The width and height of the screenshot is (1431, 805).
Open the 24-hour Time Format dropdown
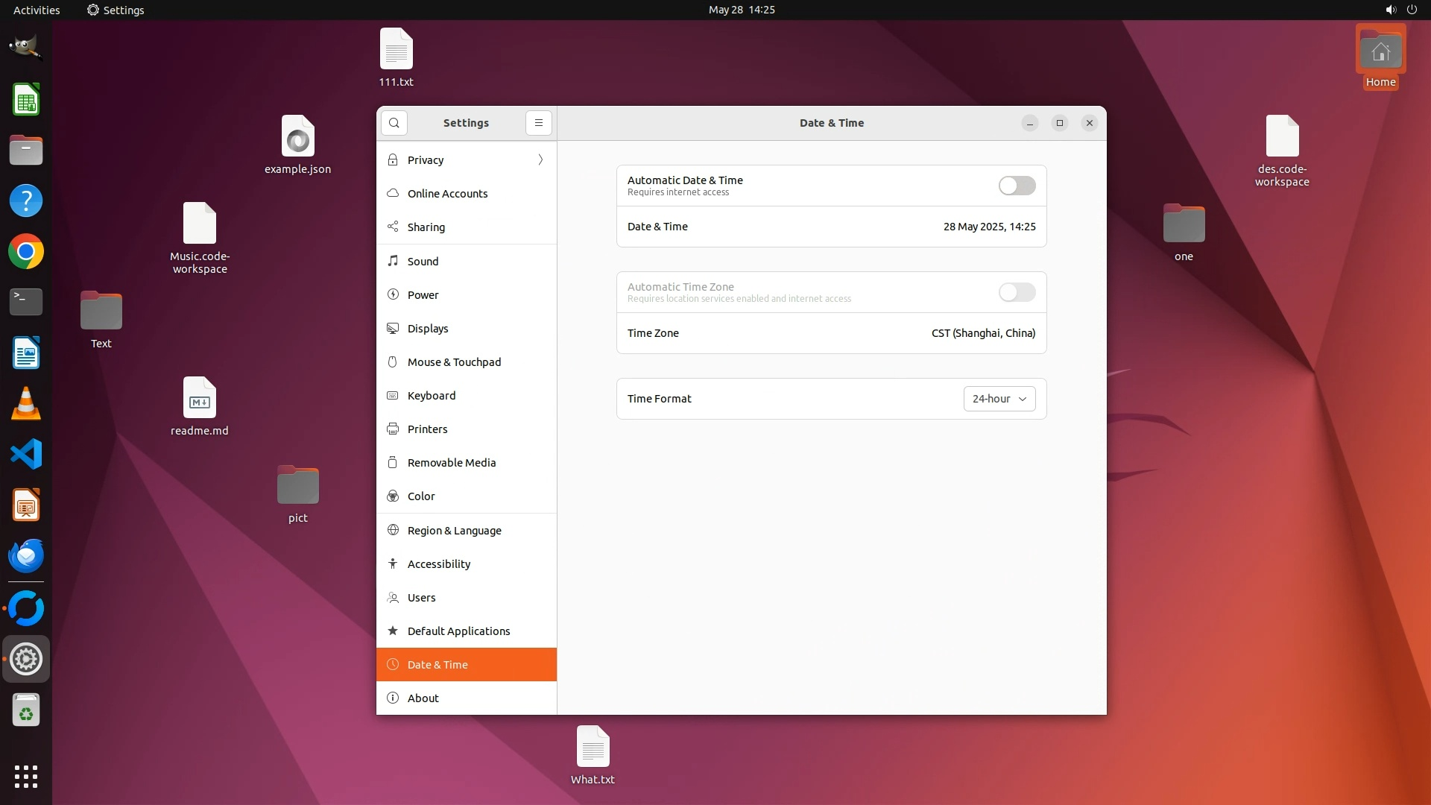[x=999, y=399]
